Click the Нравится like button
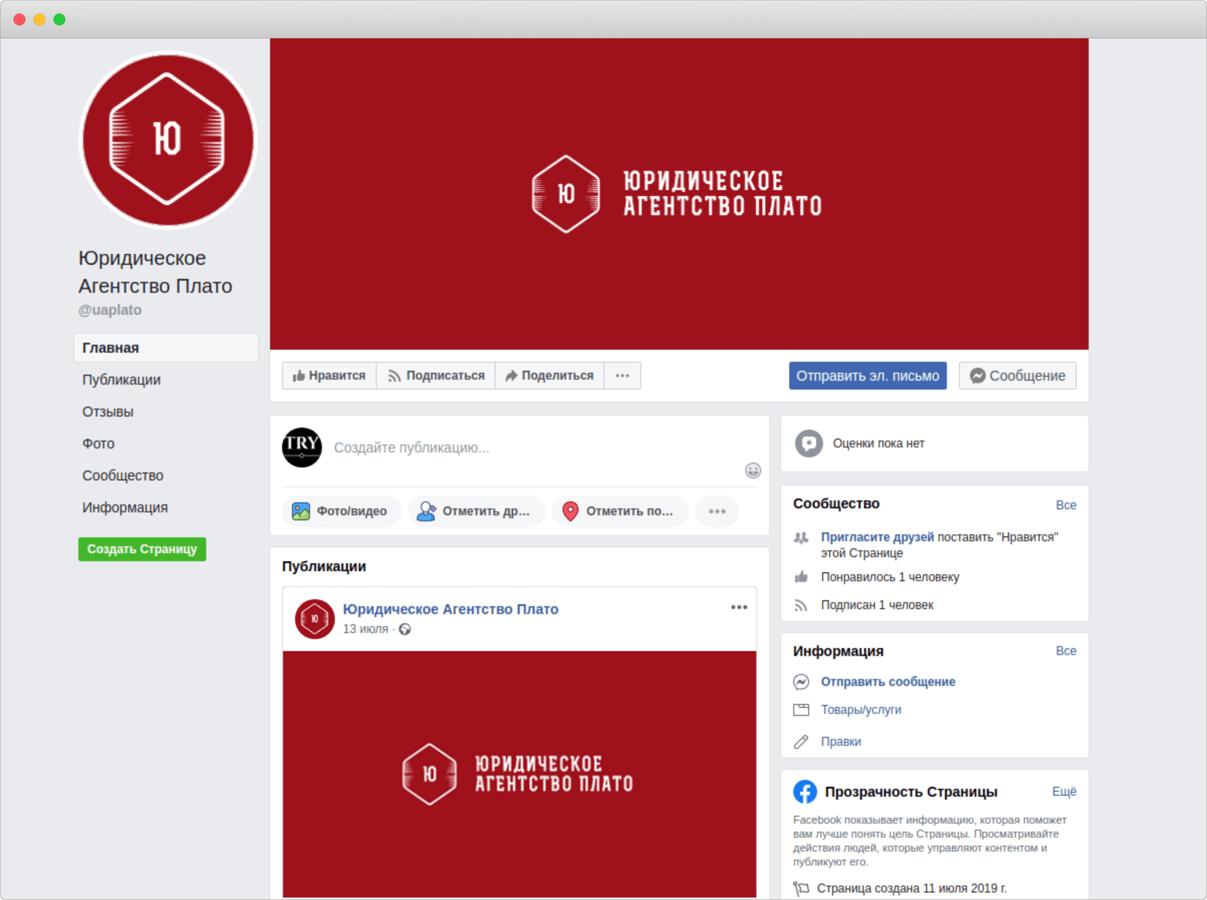 click(x=329, y=375)
